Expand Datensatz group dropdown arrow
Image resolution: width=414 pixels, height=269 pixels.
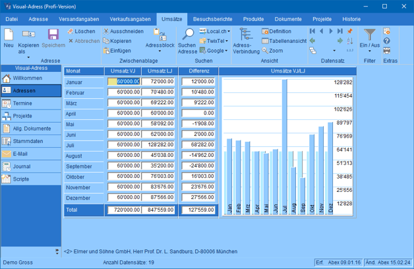(334, 51)
